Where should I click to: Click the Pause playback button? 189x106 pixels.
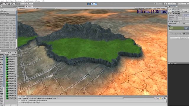click(x=92, y=4)
